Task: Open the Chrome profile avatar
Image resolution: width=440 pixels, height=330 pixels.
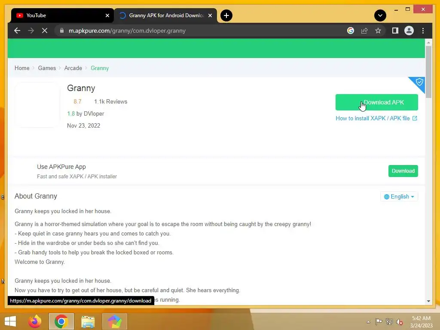Action: tap(409, 31)
